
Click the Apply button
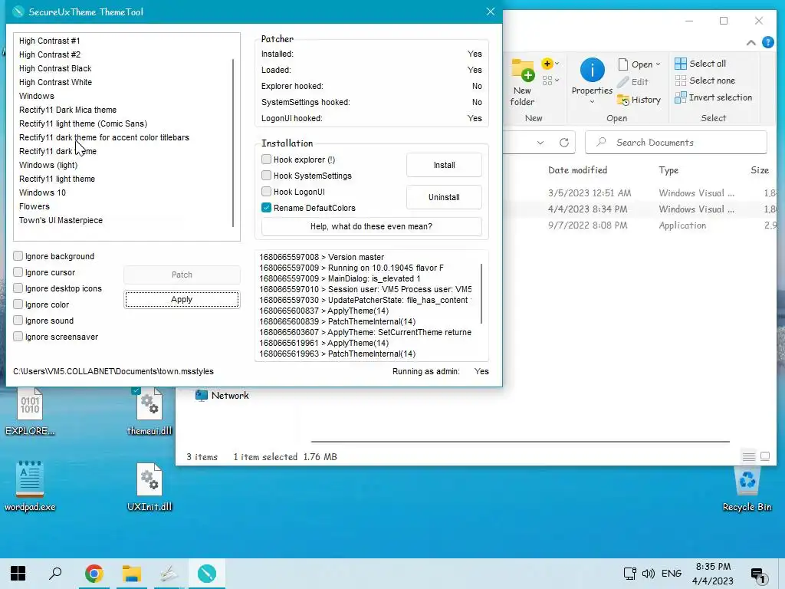coord(182,300)
